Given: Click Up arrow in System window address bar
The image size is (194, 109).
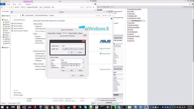Looking at the screenshot, I should pos(20,15).
